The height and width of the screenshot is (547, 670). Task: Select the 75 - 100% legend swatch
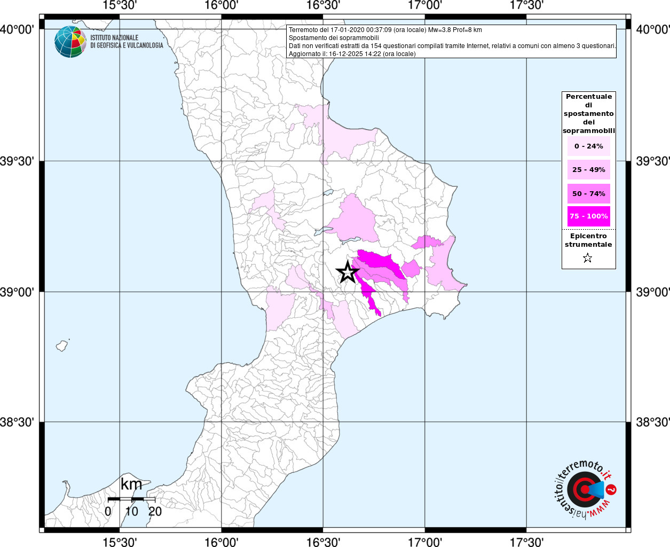point(589,216)
